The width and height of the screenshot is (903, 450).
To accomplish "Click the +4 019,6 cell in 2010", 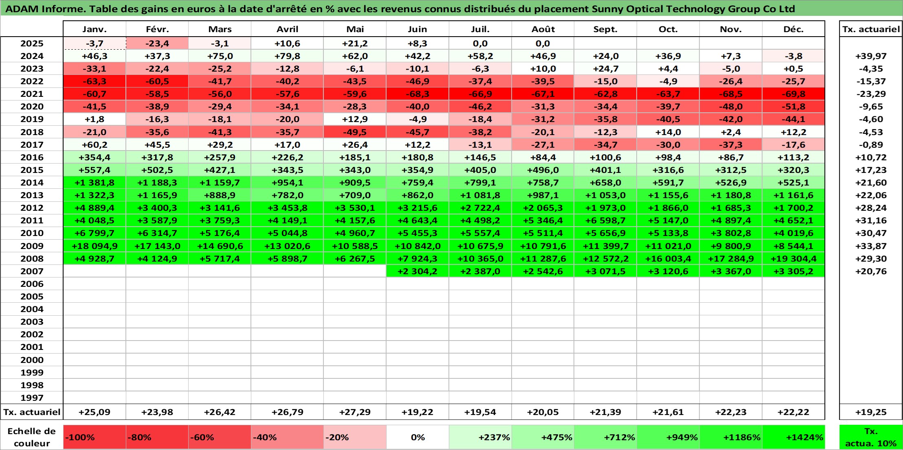I will click(793, 233).
